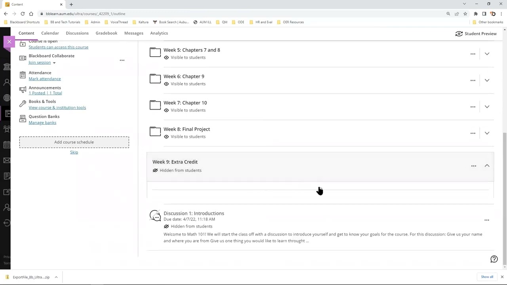507x285 pixels.
Task: Switch to the Messages tab
Action: click(134, 33)
